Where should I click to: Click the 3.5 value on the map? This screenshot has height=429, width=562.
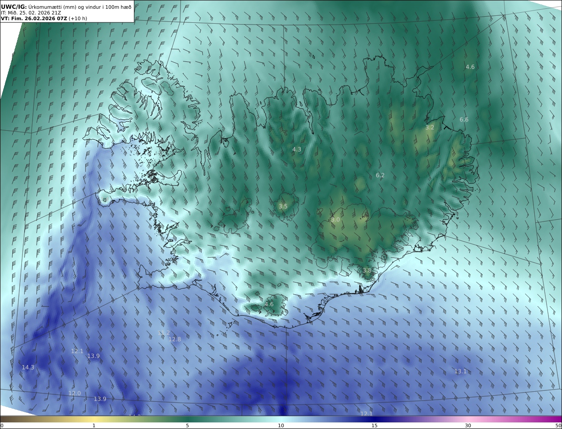click(x=283, y=207)
